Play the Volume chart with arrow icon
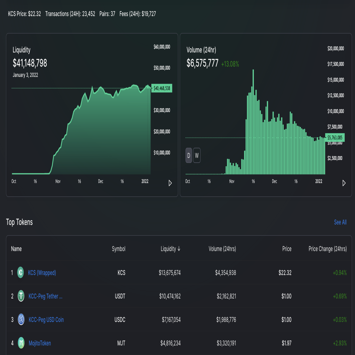The height and width of the screenshot is (355, 355). (x=344, y=183)
